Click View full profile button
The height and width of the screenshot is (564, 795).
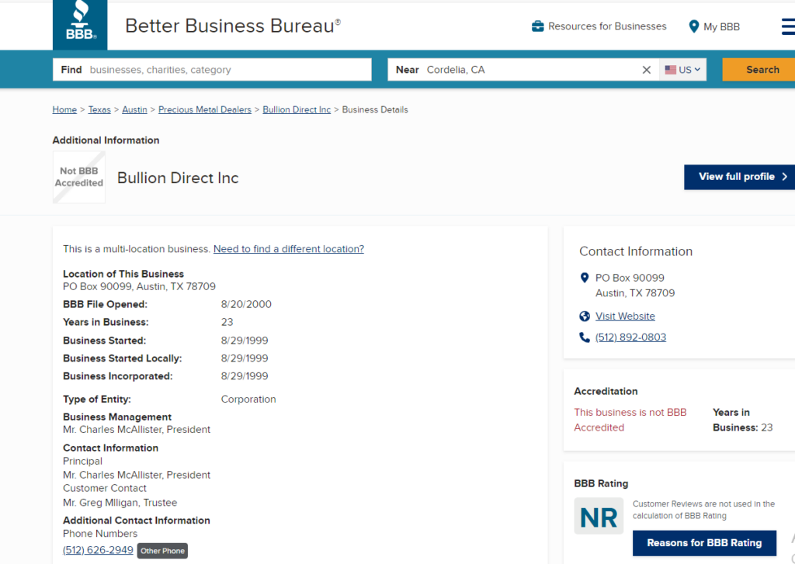pyautogui.click(x=739, y=177)
